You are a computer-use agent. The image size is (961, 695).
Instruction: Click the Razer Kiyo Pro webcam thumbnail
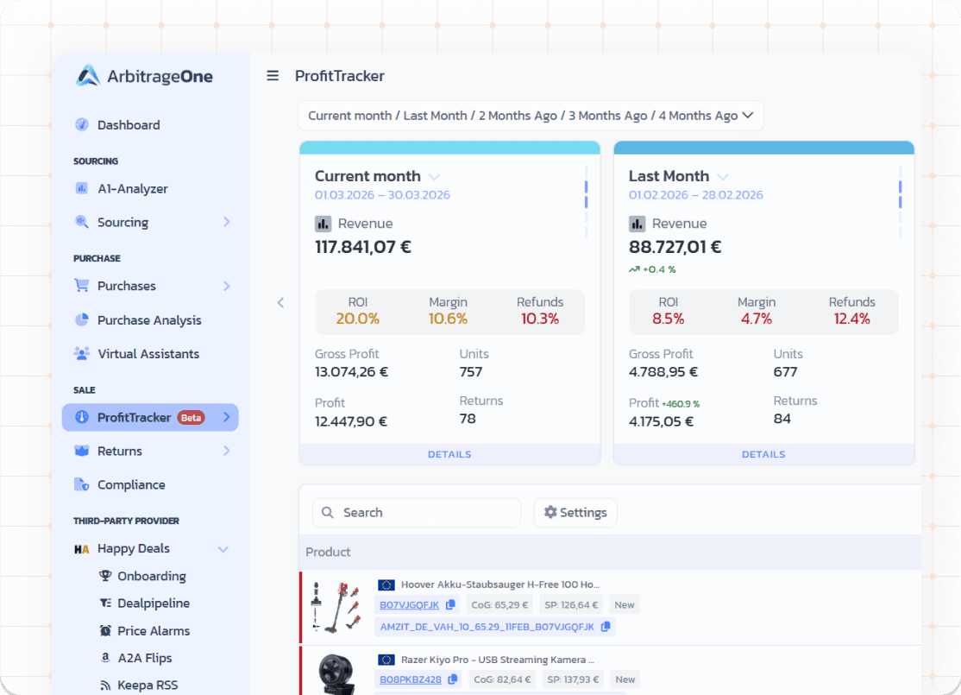pyautogui.click(x=336, y=673)
